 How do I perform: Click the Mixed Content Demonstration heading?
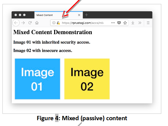click(53, 32)
